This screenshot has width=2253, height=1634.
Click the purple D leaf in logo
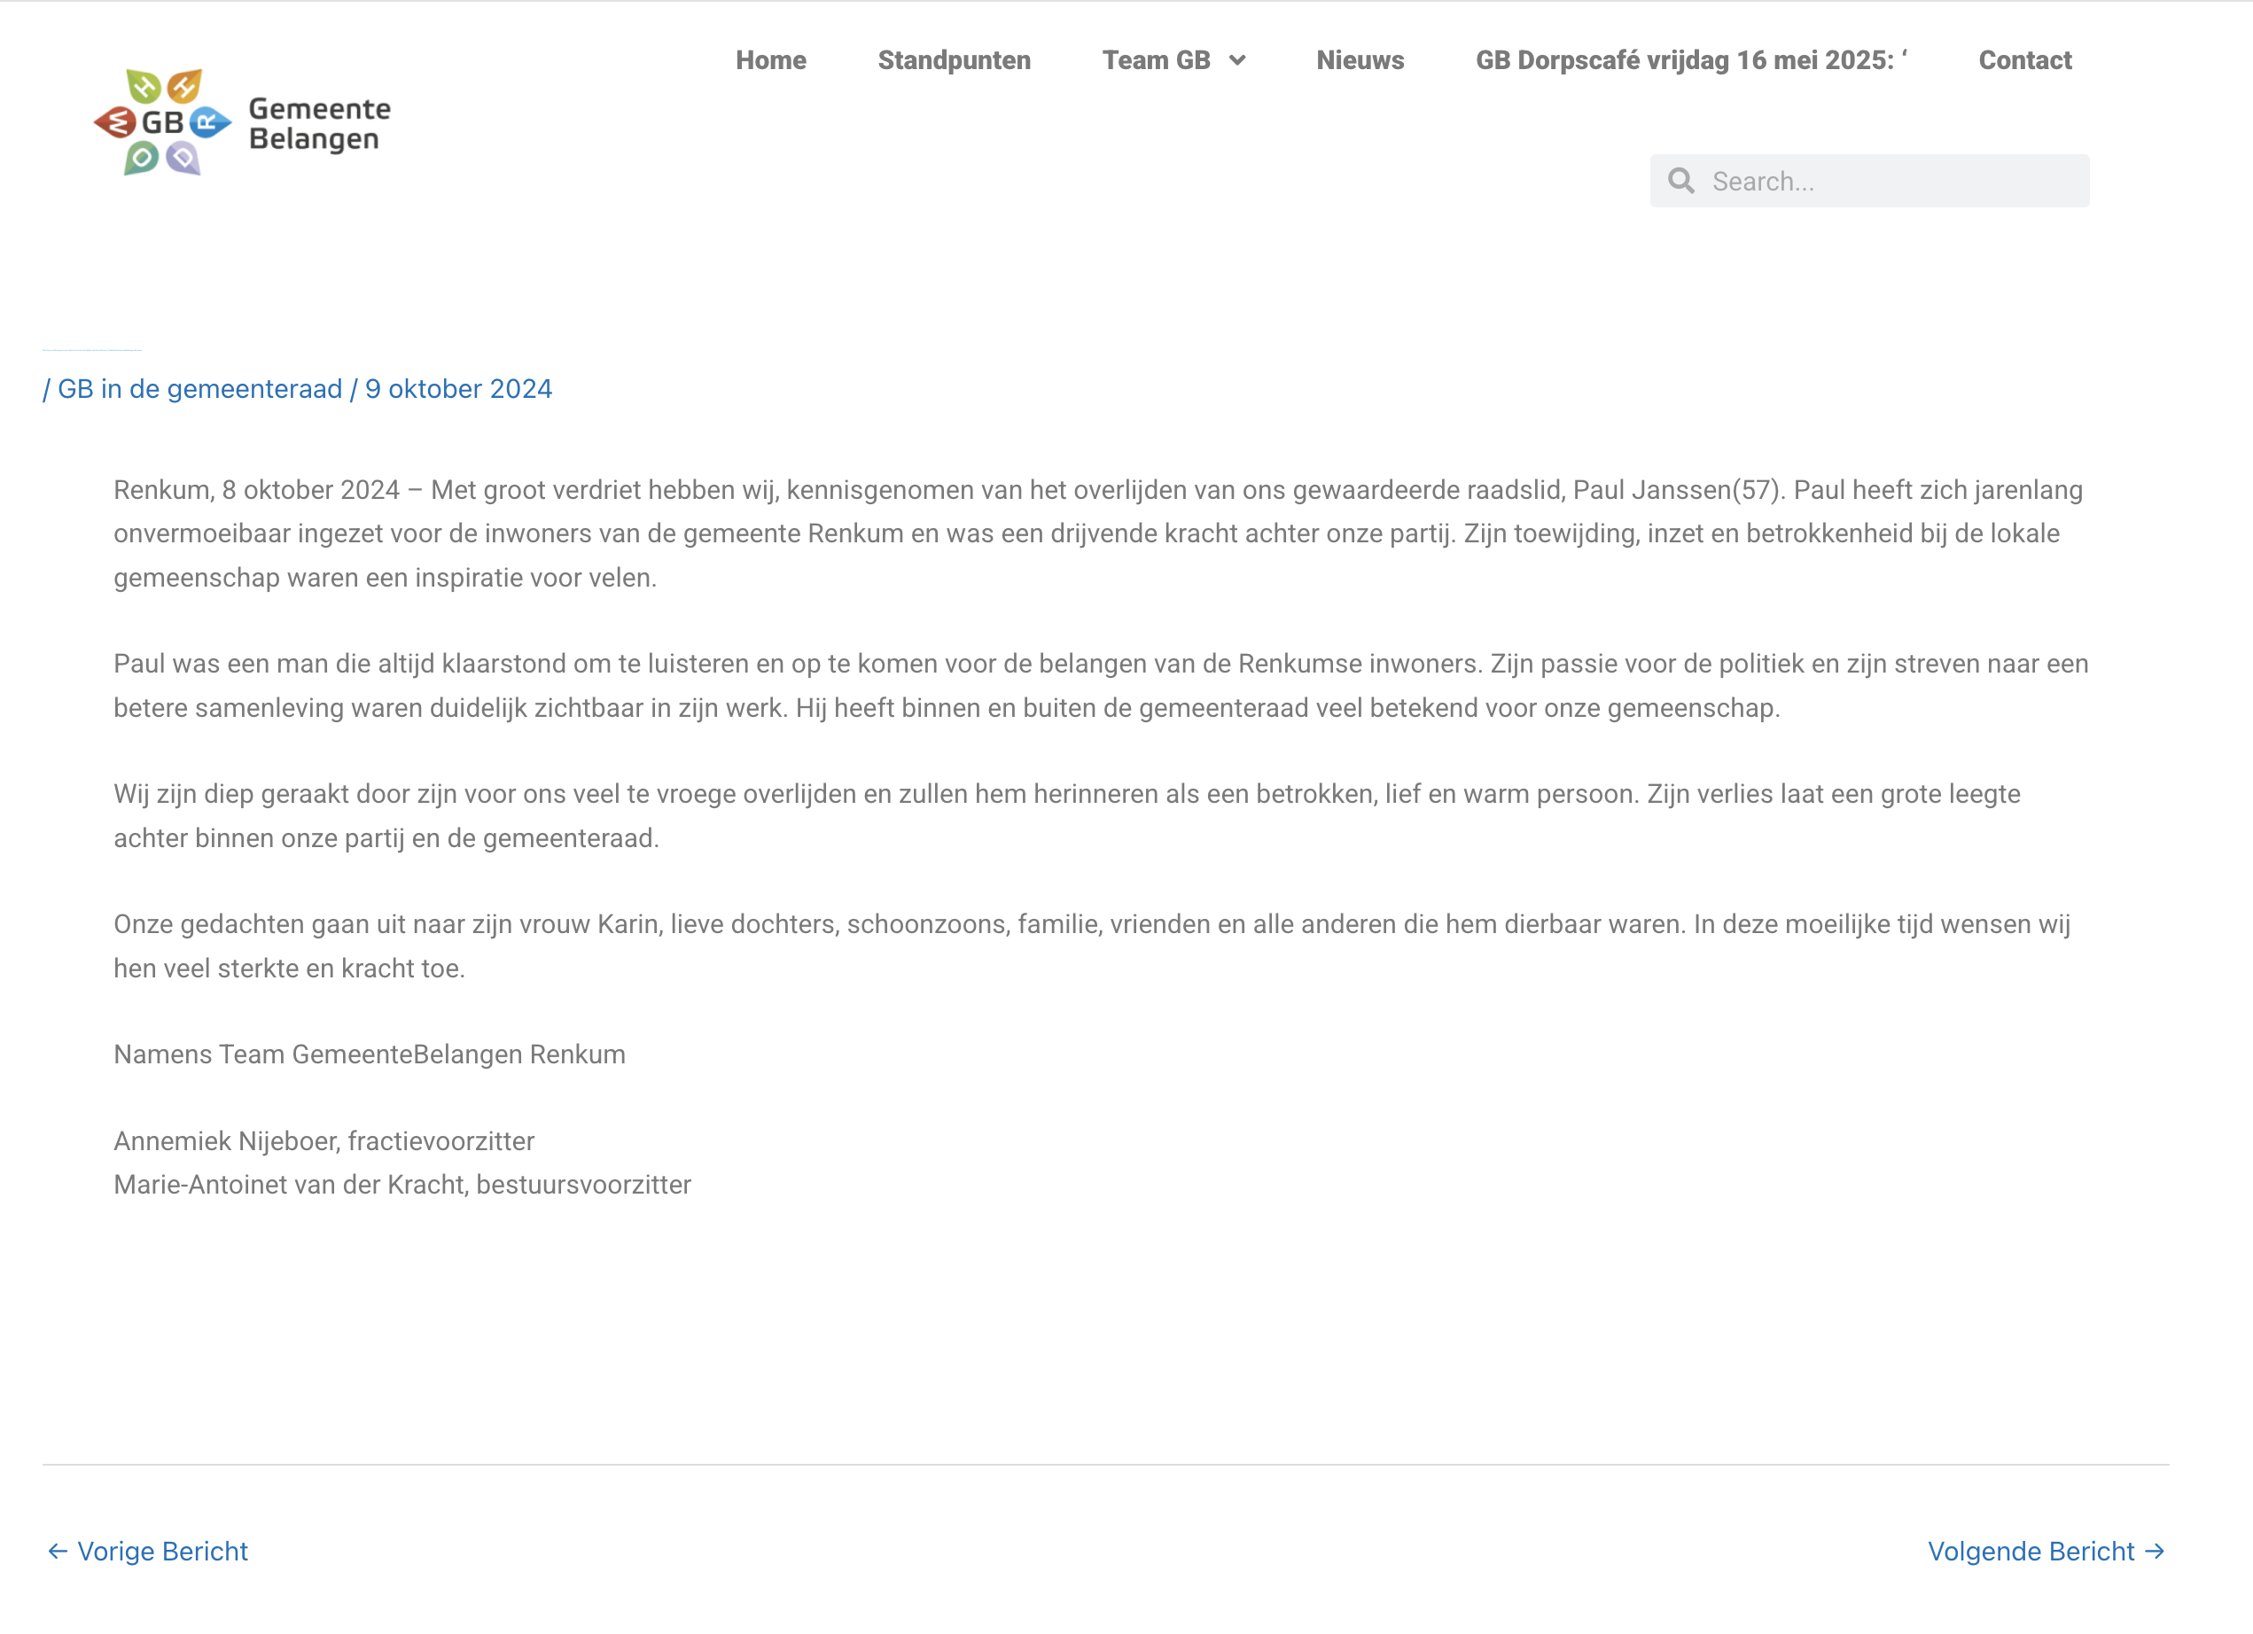[x=183, y=157]
